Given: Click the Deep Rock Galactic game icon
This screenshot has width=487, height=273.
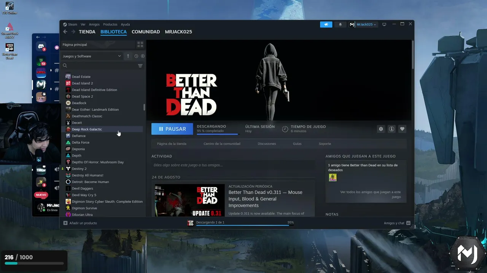Looking at the screenshot, I should tap(68, 129).
